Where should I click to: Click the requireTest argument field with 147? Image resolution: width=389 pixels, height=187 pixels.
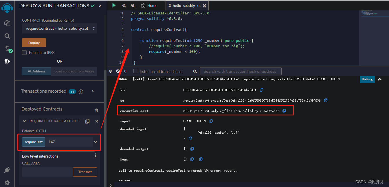[69, 142]
